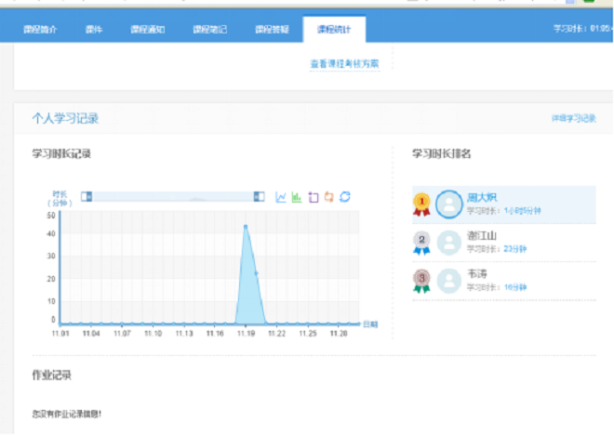Screen dimensions: 614x435
Task: Open the 课程通知 tab
Action: click(x=148, y=29)
